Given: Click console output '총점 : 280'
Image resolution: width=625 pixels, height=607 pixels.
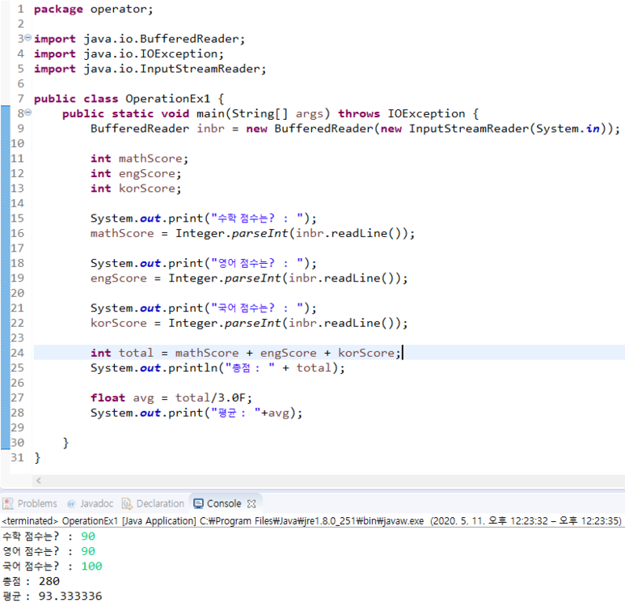Looking at the screenshot, I should point(31,581).
